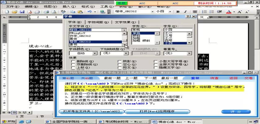This screenshot has width=260, height=124.
Task: Open the font color palette dropdown arrow
Action: pyautogui.click(x=234, y=11)
